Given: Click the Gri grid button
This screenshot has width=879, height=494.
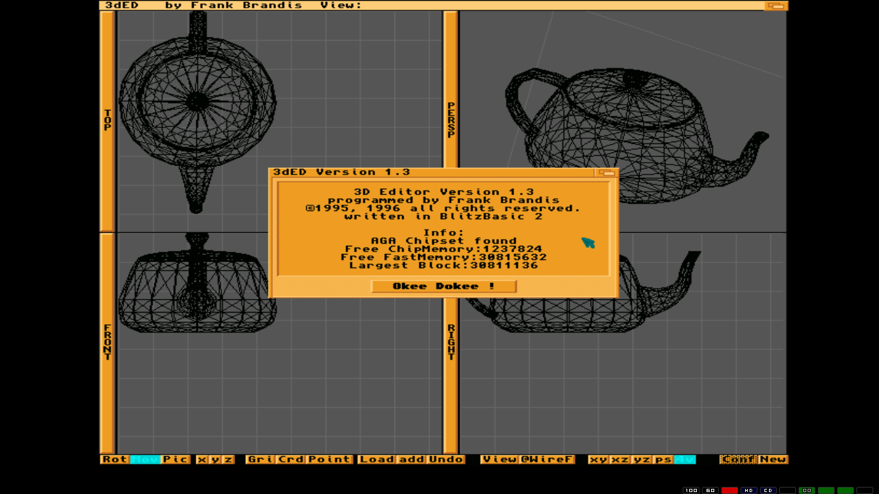Looking at the screenshot, I should pos(260,459).
